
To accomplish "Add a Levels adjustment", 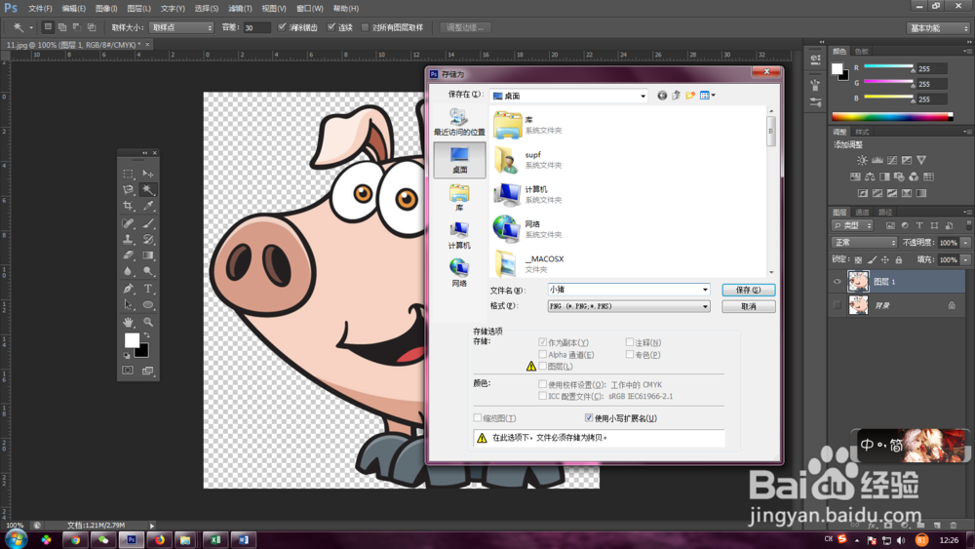I will click(877, 161).
